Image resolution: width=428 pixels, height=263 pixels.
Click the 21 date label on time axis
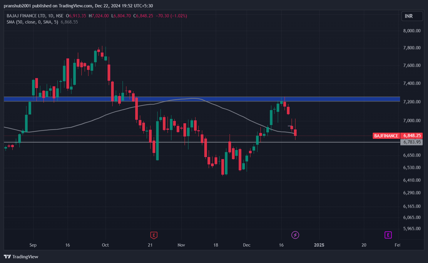pos(150,245)
